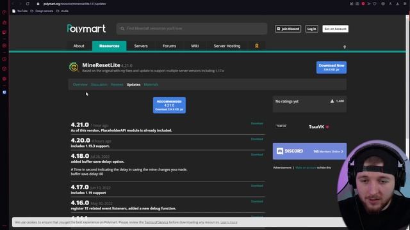Open the Servers navigation tab
The height and width of the screenshot is (230, 410).
coord(141,46)
